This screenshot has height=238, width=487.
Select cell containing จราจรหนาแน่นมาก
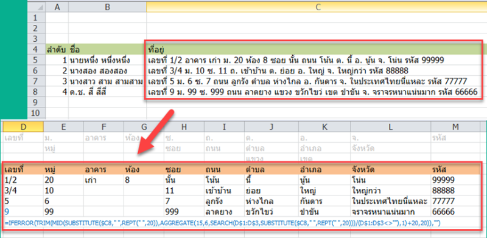pos(390,212)
